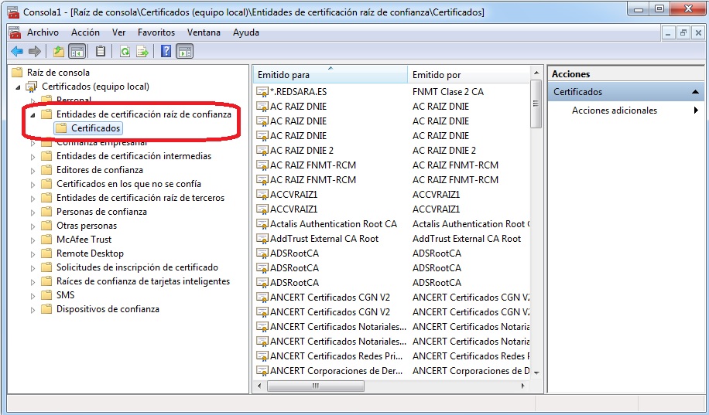This screenshot has width=709, height=415.
Task: Select Actalis Authentication Root CA certificate
Action: pyautogui.click(x=333, y=224)
